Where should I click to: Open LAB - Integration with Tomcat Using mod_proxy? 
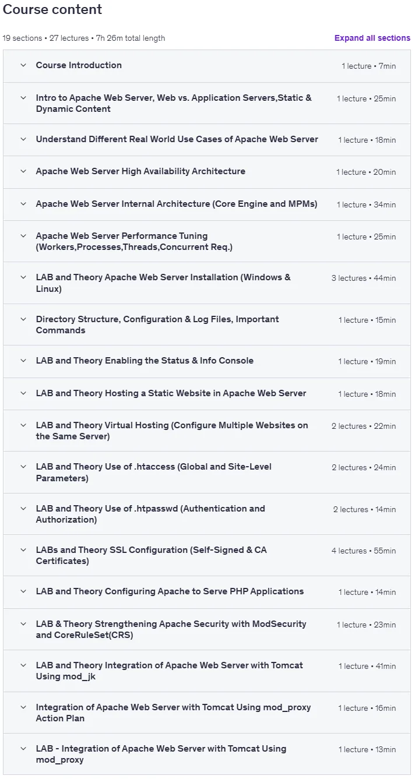click(x=161, y=754)
